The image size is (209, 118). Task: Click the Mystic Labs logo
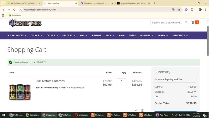[x=25, y=23]
